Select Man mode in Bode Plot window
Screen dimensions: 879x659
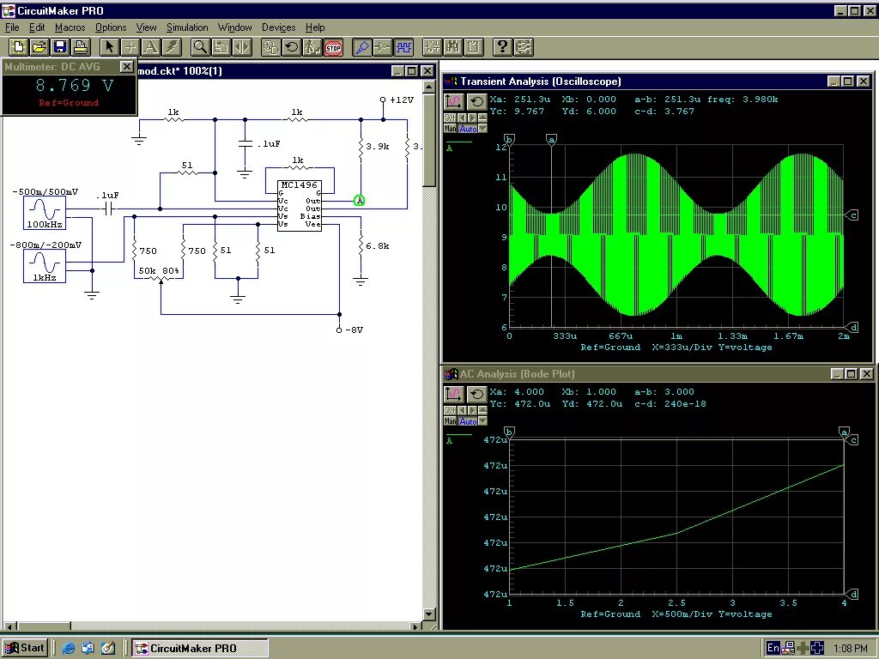(450, 420)
